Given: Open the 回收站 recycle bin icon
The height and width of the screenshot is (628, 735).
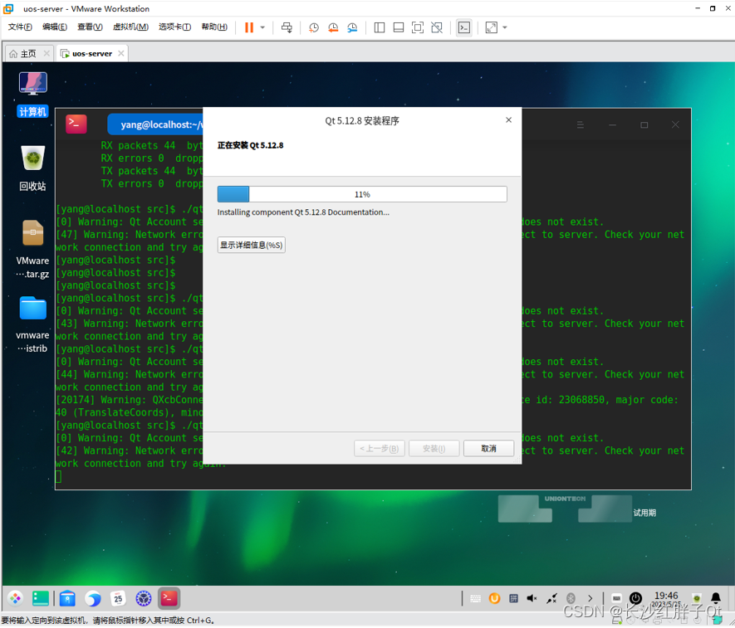Looking at the screenshot, I should pyautogui.click(x=32, y=168).
